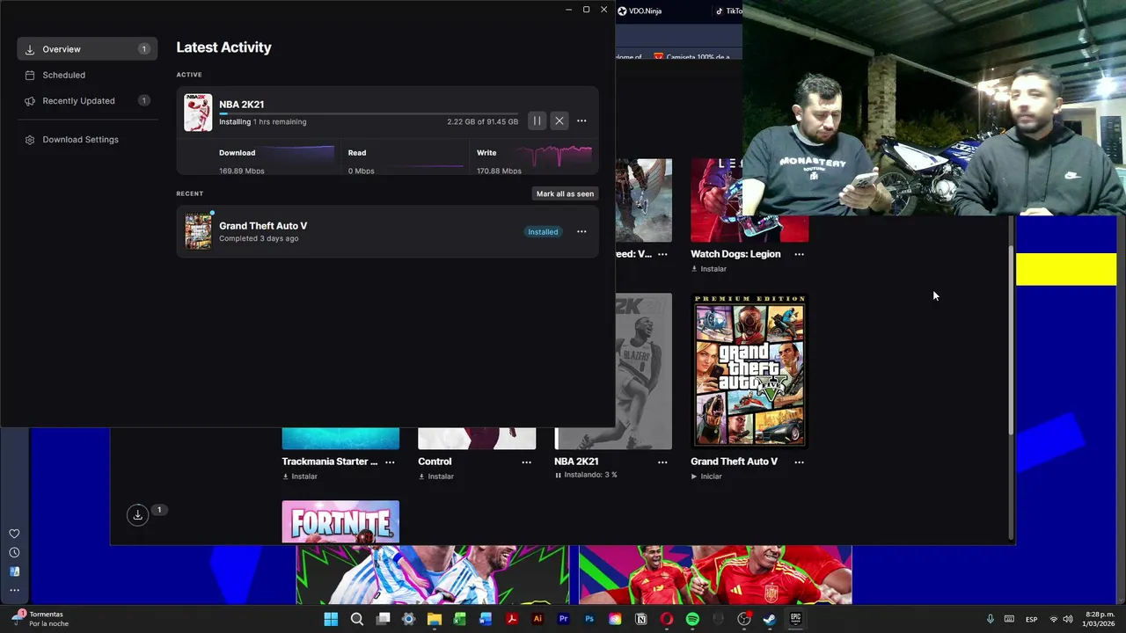The width and height of the screenshot is (1126, 633).
Task: Open Wi-Fi network tray icon
Action: pyautogui.click(x=1054, y=619)
